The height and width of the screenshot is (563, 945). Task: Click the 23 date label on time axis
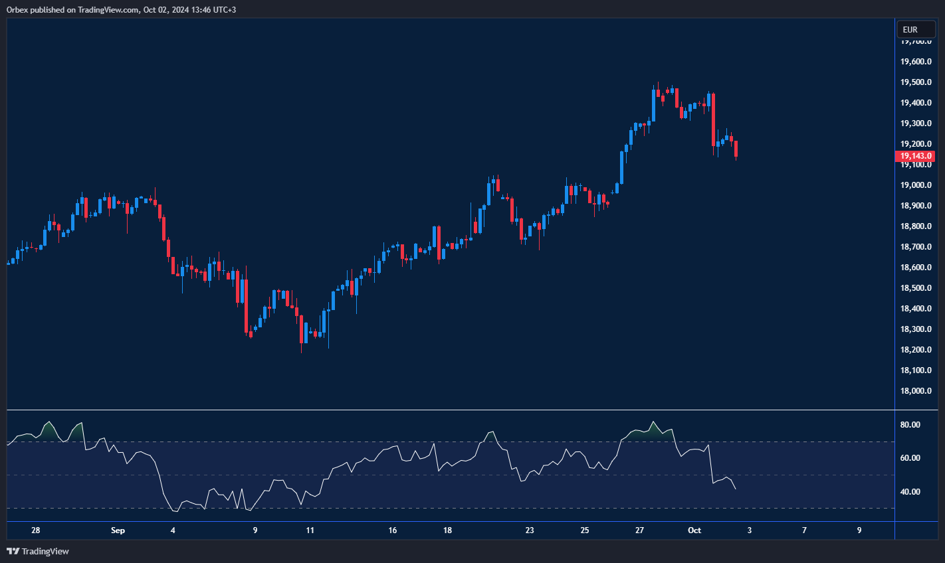[x=530, y=530]
